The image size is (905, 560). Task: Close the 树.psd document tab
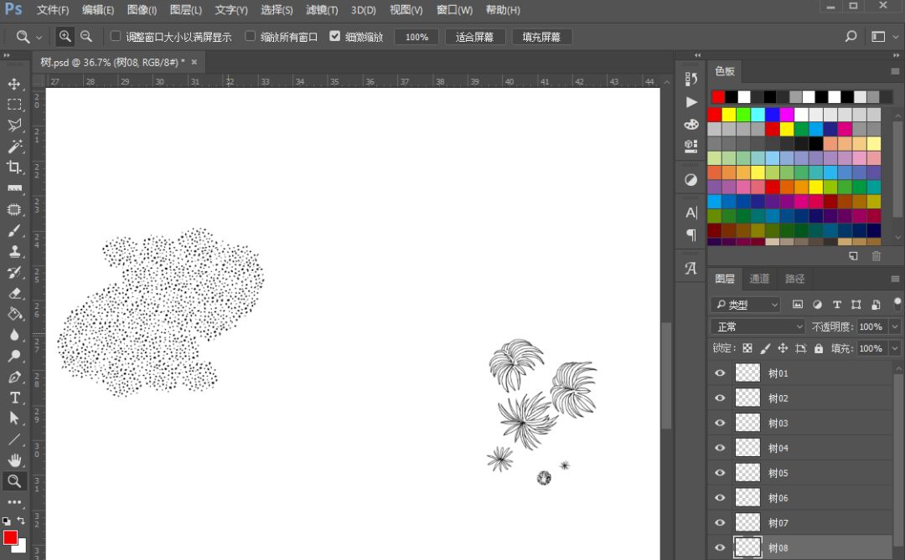point(194,62)
